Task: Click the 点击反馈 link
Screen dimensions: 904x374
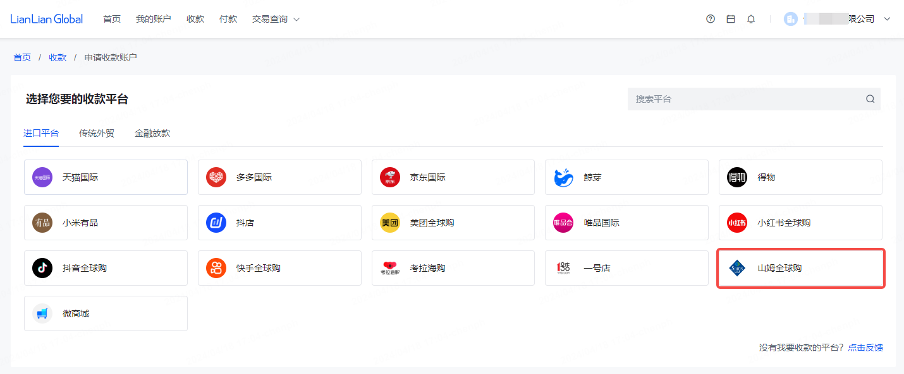Action: pyautogui.click(x=865, y=348)
